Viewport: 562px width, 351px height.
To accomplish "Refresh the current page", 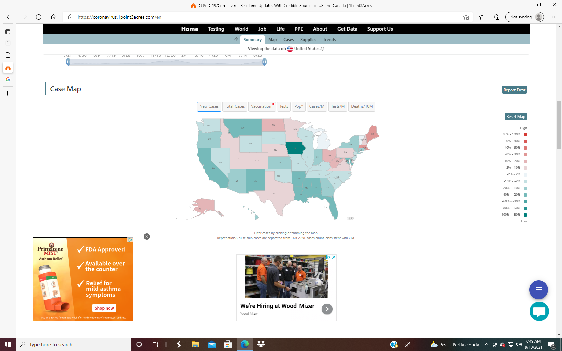I will pyautogui.click(x=39, y=17).
